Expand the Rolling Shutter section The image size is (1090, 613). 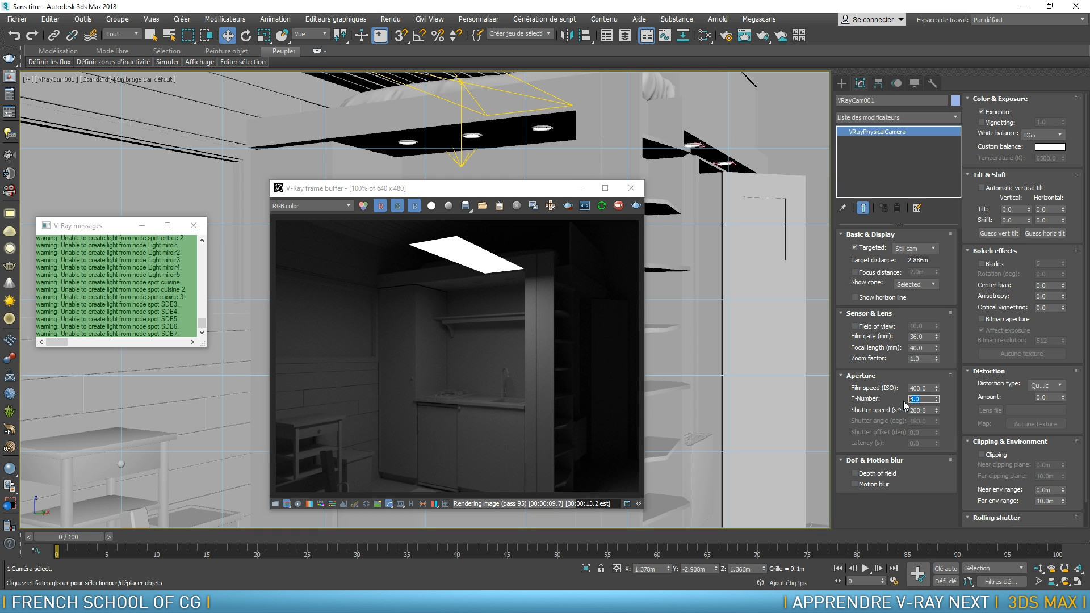996,517
